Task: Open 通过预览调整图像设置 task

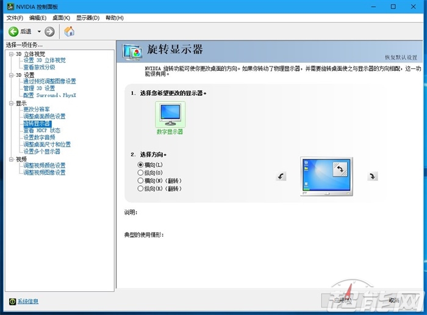Action: [x=49, y=81]
